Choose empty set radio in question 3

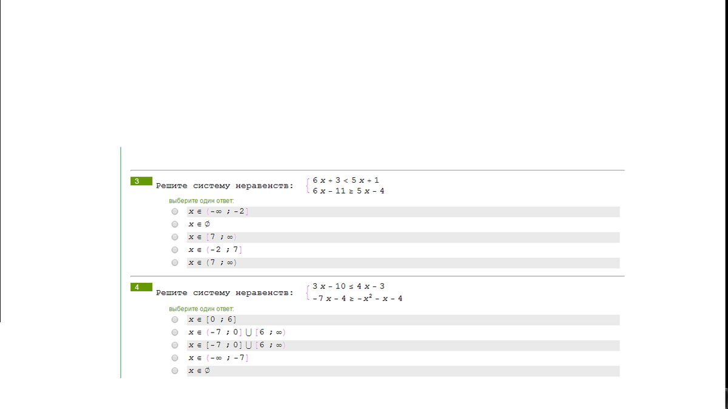[x=175, y=225]
